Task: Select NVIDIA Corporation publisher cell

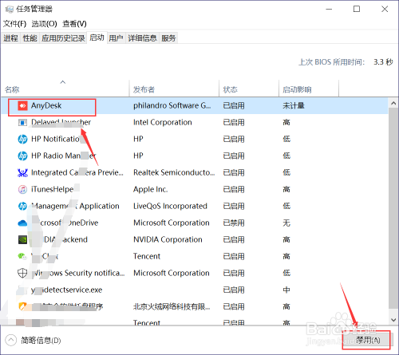Action: 168,239
